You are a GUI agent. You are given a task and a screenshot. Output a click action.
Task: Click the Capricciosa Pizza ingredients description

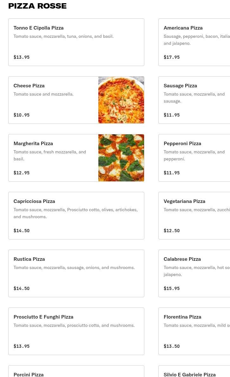[x=76, y=213]
